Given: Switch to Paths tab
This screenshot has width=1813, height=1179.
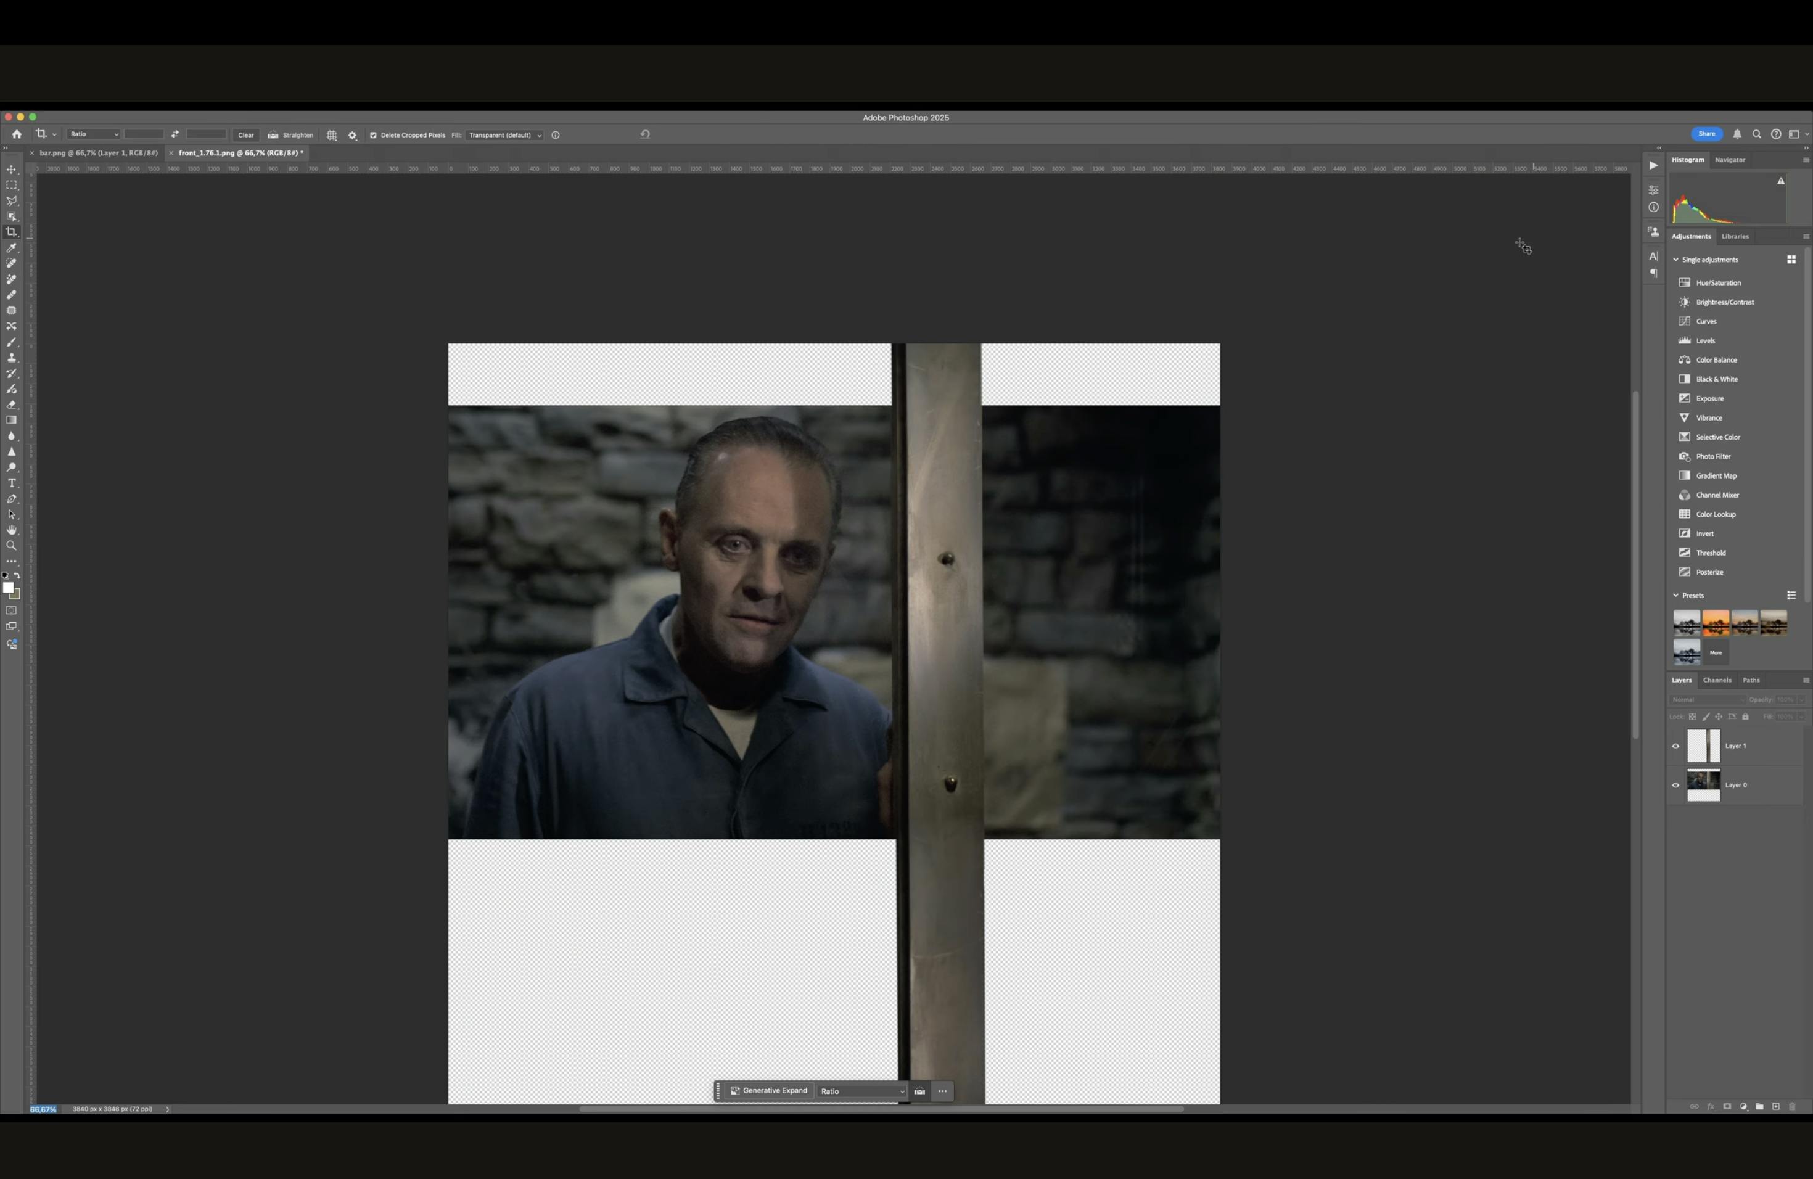Looking at the screenshot, I should click(1751, 680).
